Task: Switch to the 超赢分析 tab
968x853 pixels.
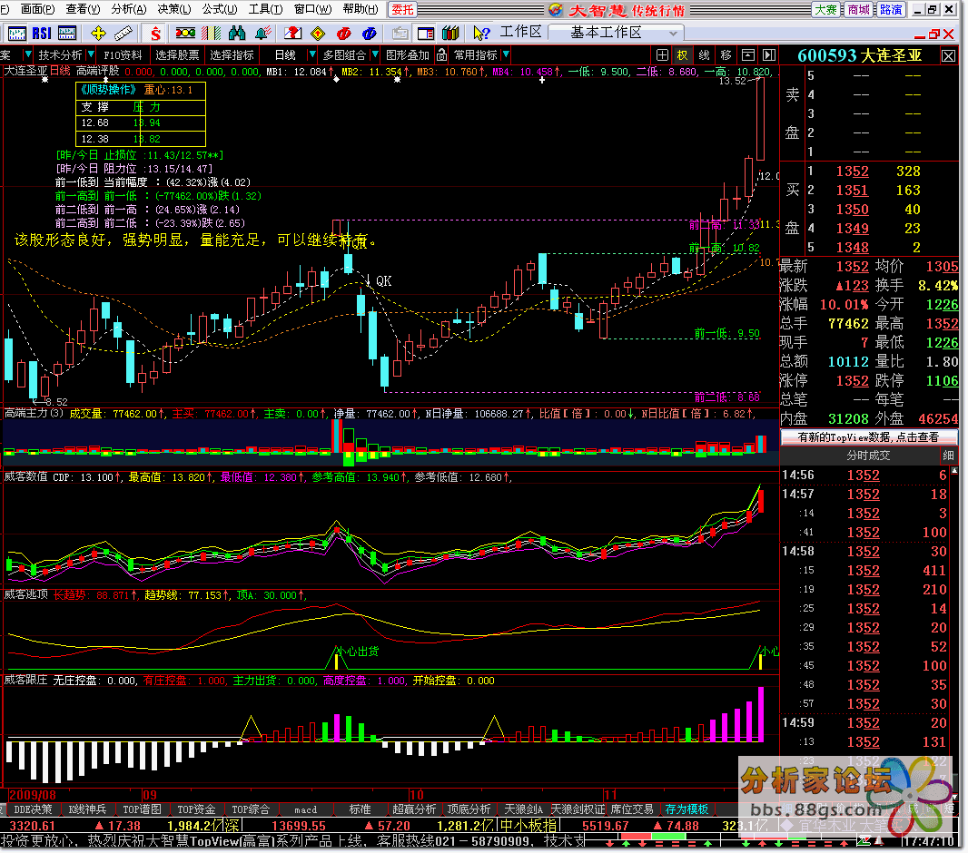Action: tap(414, 809)
